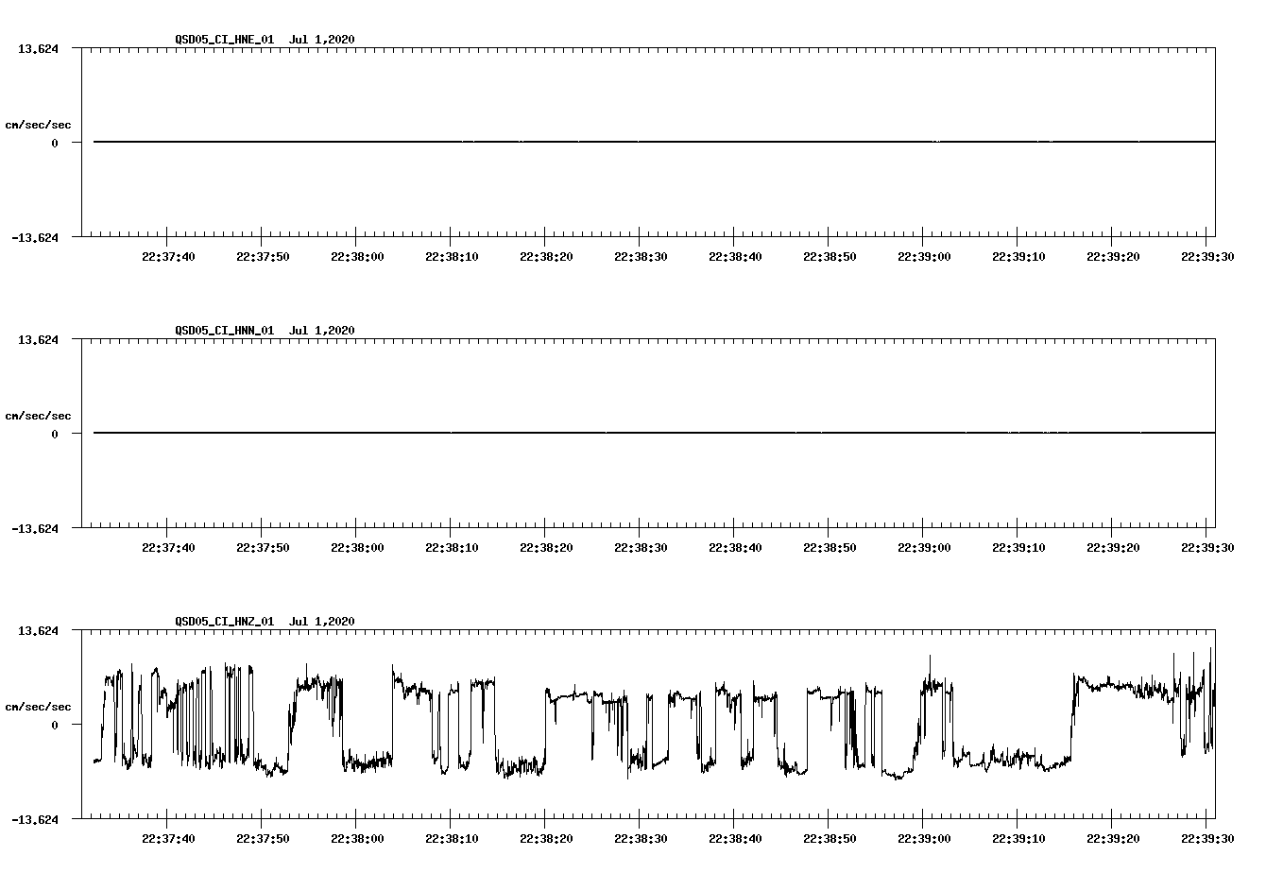Click time label 22:38:30 under HNN chart
Screen dimensions: 1283x873
click(641, 547)
